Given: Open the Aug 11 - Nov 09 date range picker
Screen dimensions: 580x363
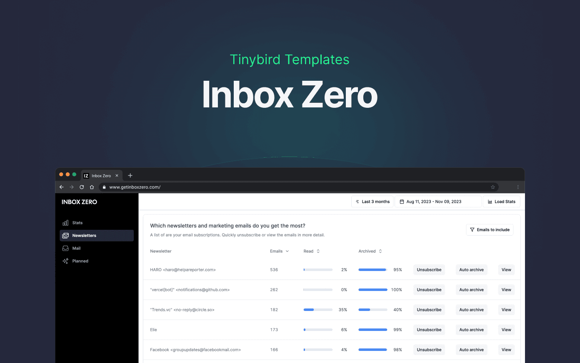Looking at the screenshot, I should point(438,201).
